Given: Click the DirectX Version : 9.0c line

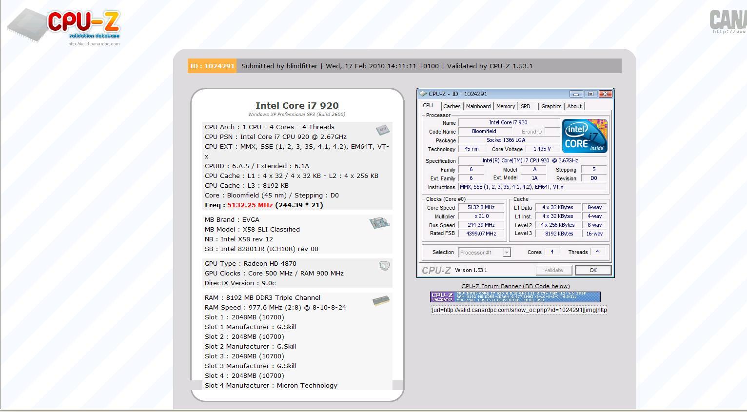Looking at the screenshot, I should click(240, 283).
